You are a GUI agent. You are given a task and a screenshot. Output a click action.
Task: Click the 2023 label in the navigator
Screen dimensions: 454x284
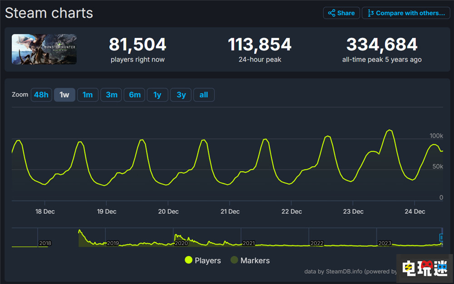point(385,243)
